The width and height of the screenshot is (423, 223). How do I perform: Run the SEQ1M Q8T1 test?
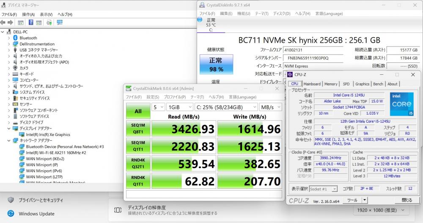click(x=138, y=128)
